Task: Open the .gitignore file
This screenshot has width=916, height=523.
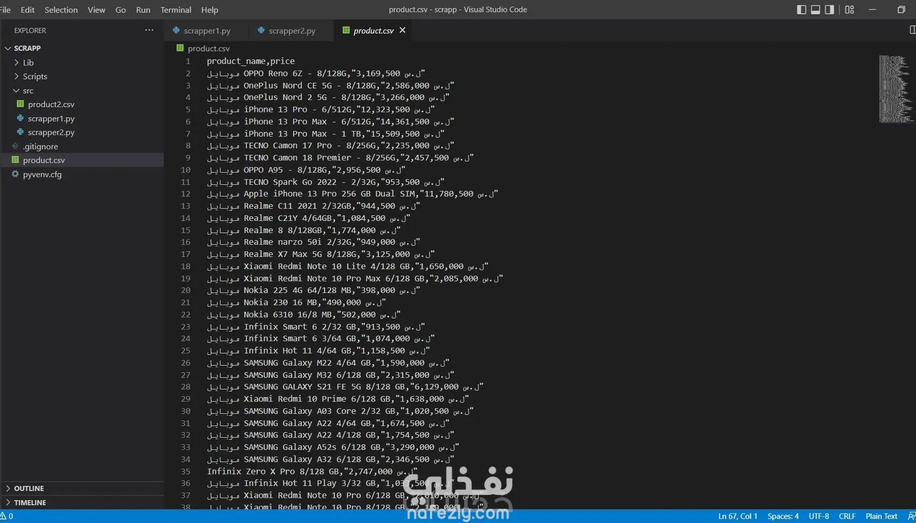Action: click(40, 146)
